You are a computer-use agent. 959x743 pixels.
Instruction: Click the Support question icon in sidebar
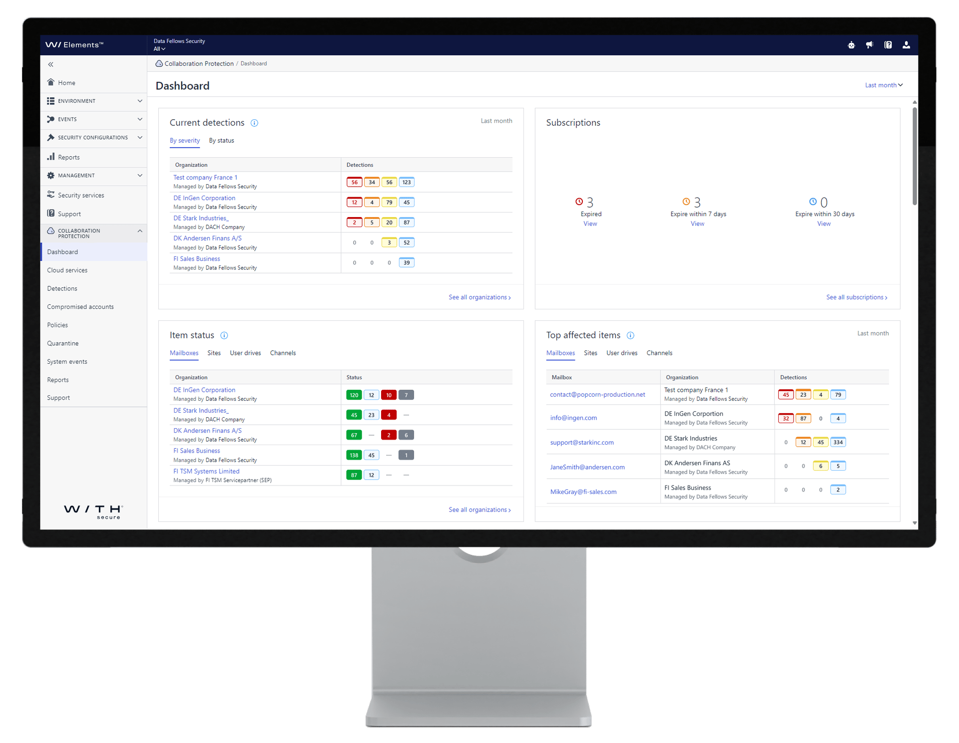click(50, 214)
